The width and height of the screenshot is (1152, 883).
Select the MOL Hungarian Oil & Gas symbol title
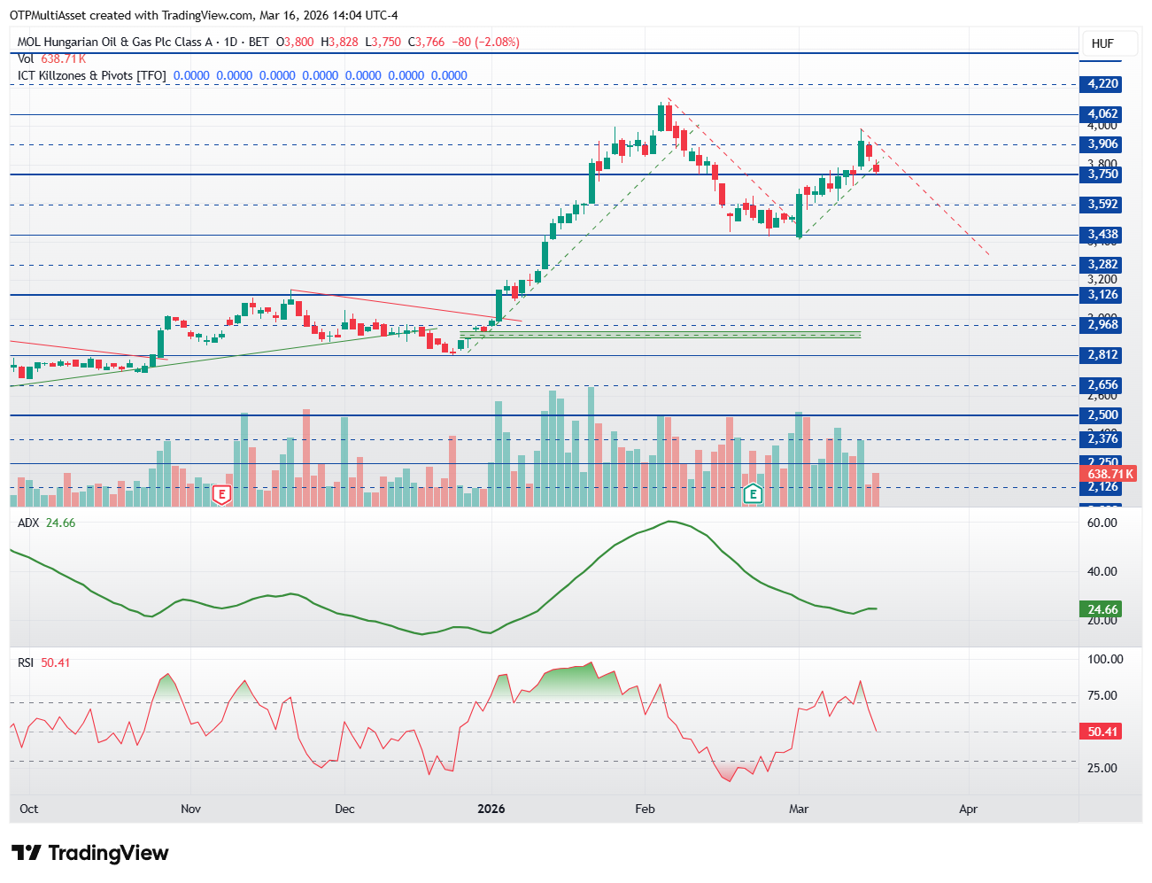coord(114,42)
